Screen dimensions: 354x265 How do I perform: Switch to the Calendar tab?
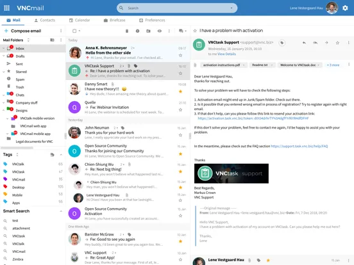click(80, 20)
